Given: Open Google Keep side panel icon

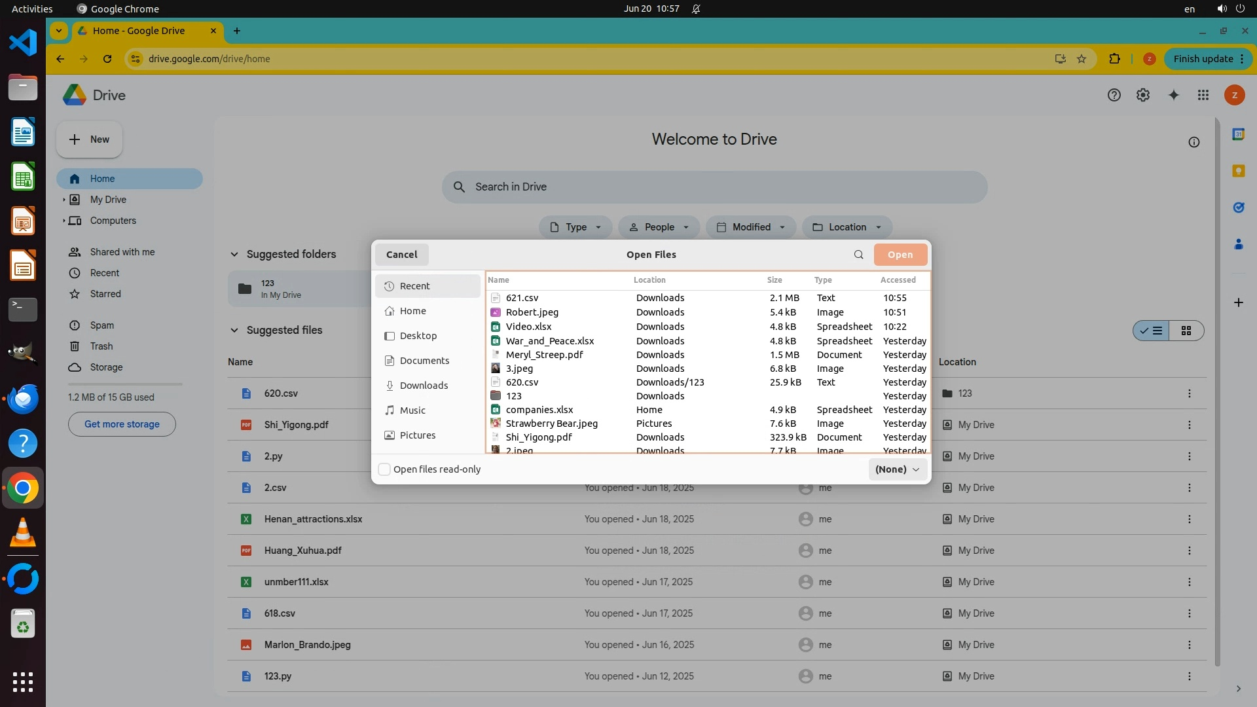Looking at the screenshot, I should (1238, 171).
